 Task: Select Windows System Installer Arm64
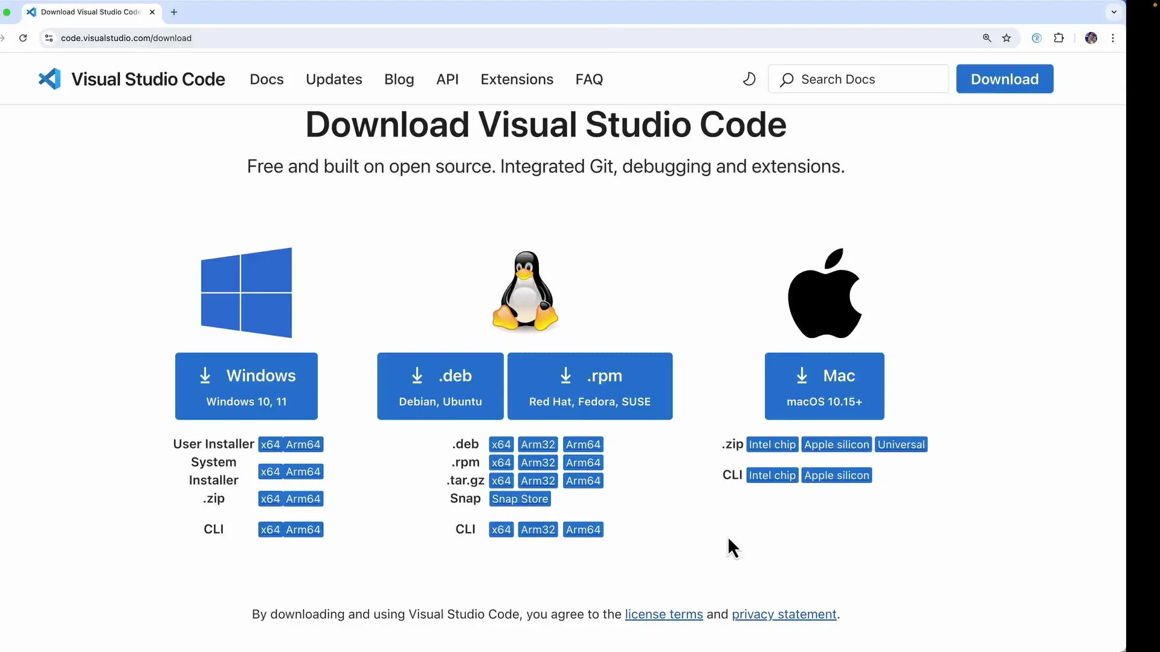pyautogui.click(x=303, y=471)
